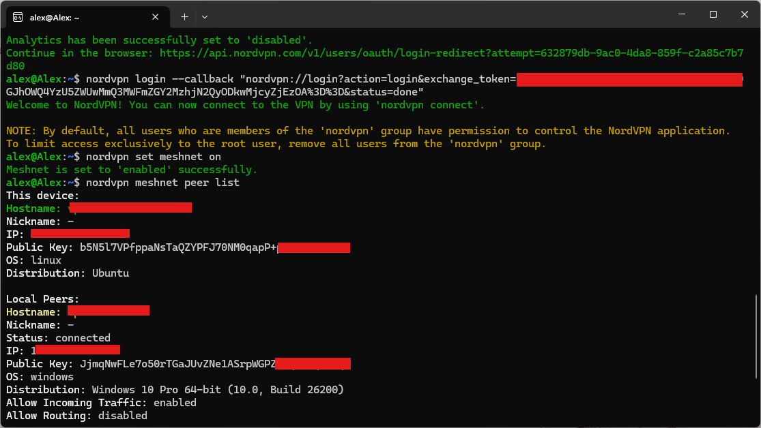Click the 'nordvpn set meshnet on' command text

pos(154,157)
